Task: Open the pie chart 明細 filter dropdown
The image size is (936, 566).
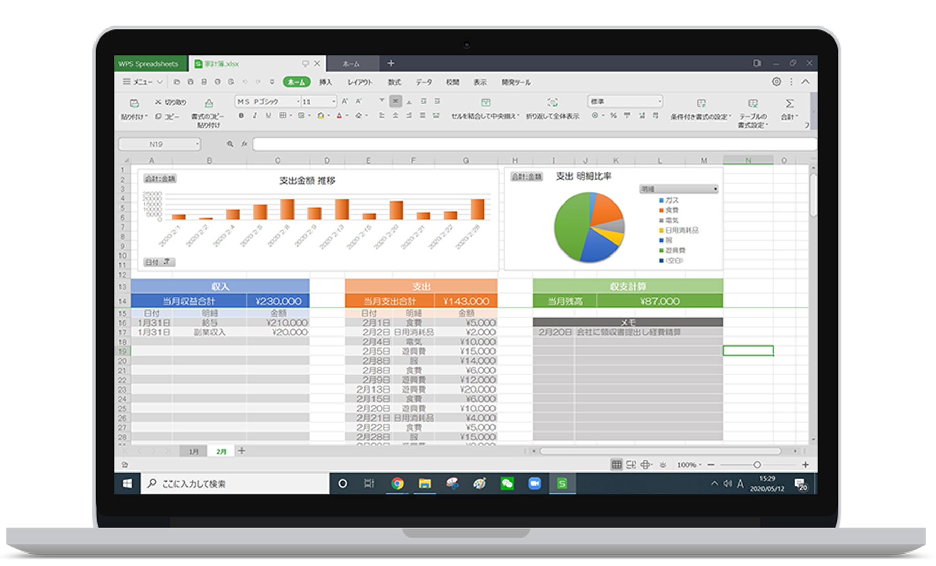Action: point(715,189)
